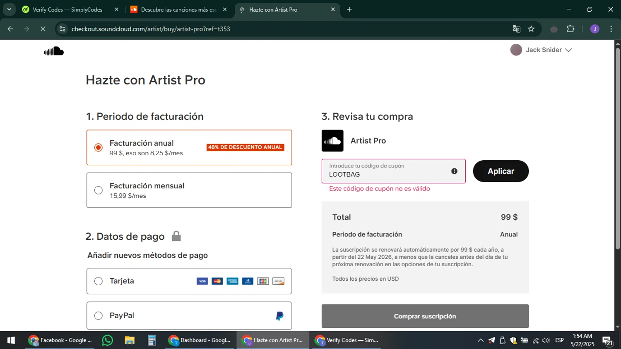Click the coupon code input field
The width and height of the screenshot is (621, 349).
click(393, 171)
